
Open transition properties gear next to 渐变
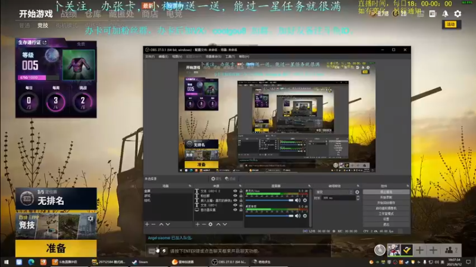coord(358,192)
